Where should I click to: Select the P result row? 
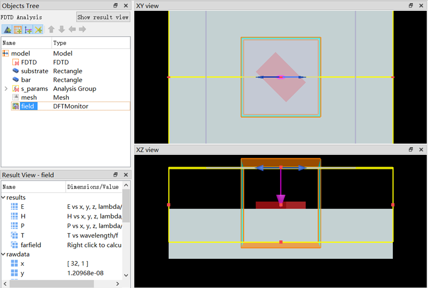pyautogui.click(x=62, y=226)
